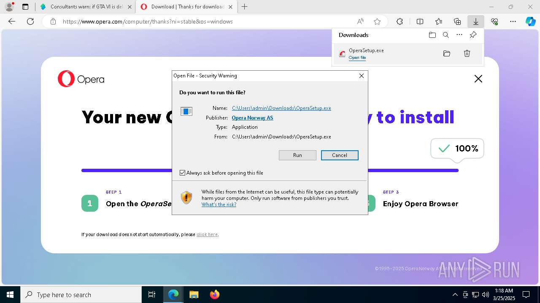Viewport: 540px width, 303px height.
Task: Open What's the risk link
Action: tap(219, 205)
